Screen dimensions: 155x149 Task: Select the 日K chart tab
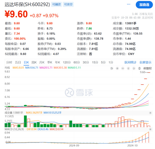point(26,62)
